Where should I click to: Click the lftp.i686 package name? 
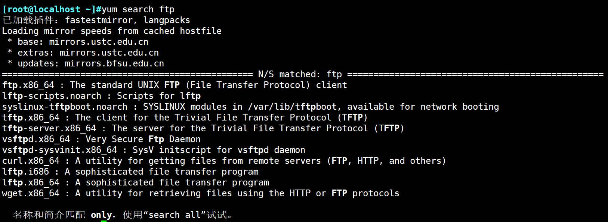point(26,172)
